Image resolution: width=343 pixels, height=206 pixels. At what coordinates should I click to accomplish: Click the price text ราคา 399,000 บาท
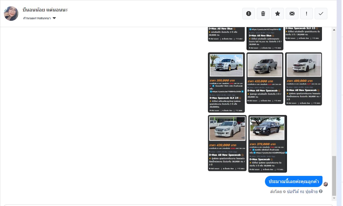222,80
